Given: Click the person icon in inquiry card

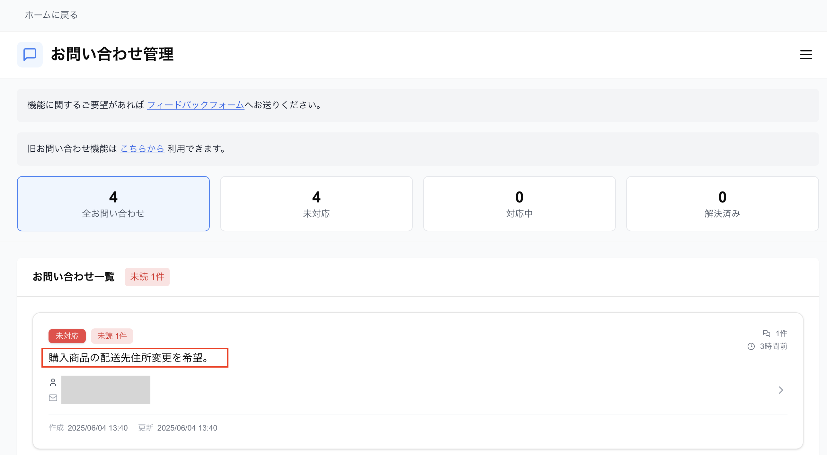Looking at the screenshot, I should [53, 382].
